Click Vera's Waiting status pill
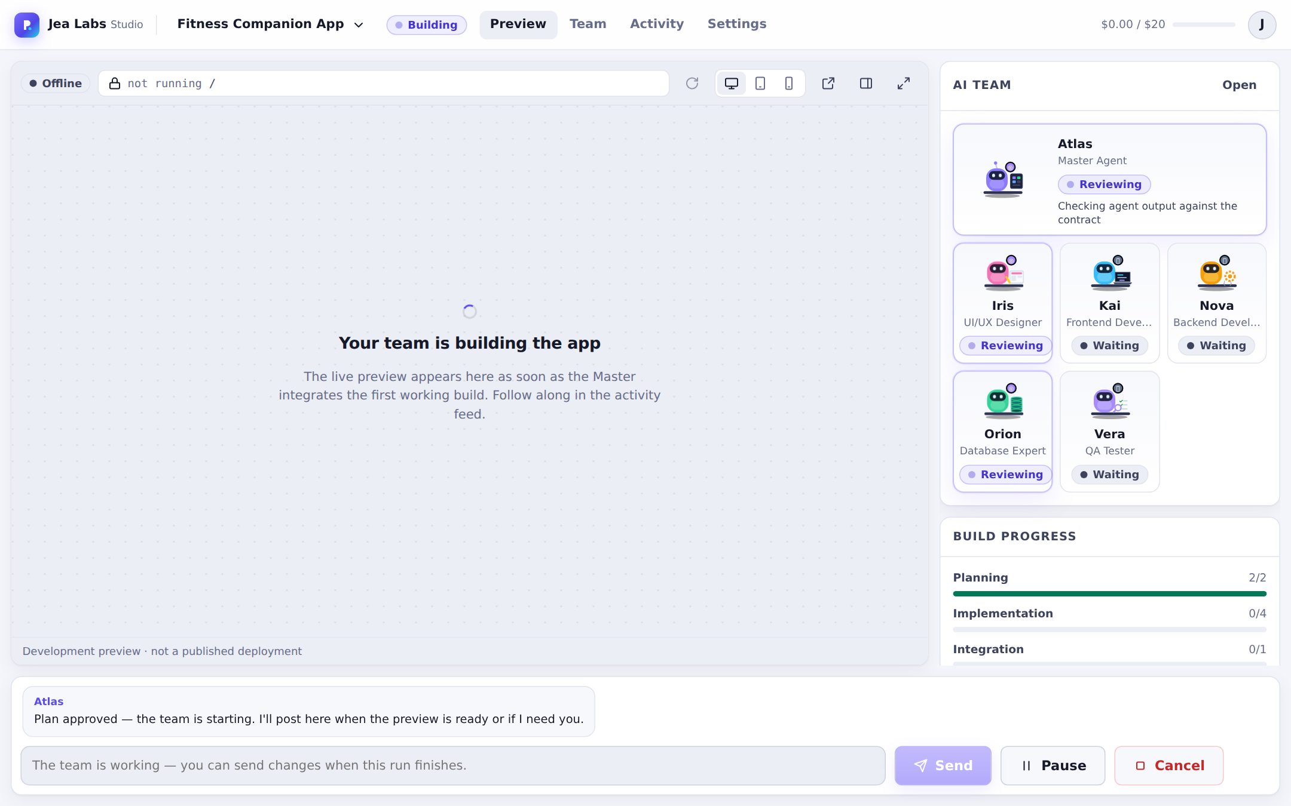This screenshot has width=1291, height=806. coord(1110,475)
